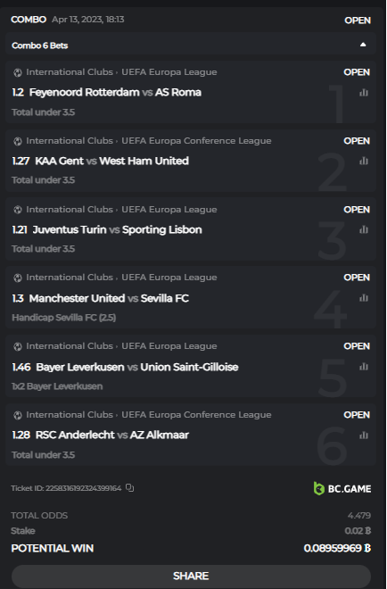Open stats icon for Feyenoord vs AS Roma
This screenshot has width=387, height=589.
tap(363, 93)
